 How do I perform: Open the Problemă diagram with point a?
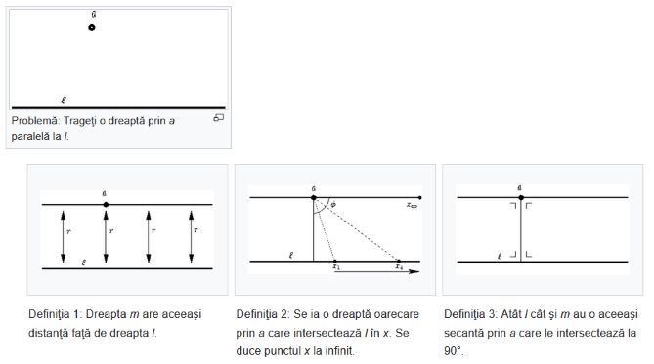[118, 60]
